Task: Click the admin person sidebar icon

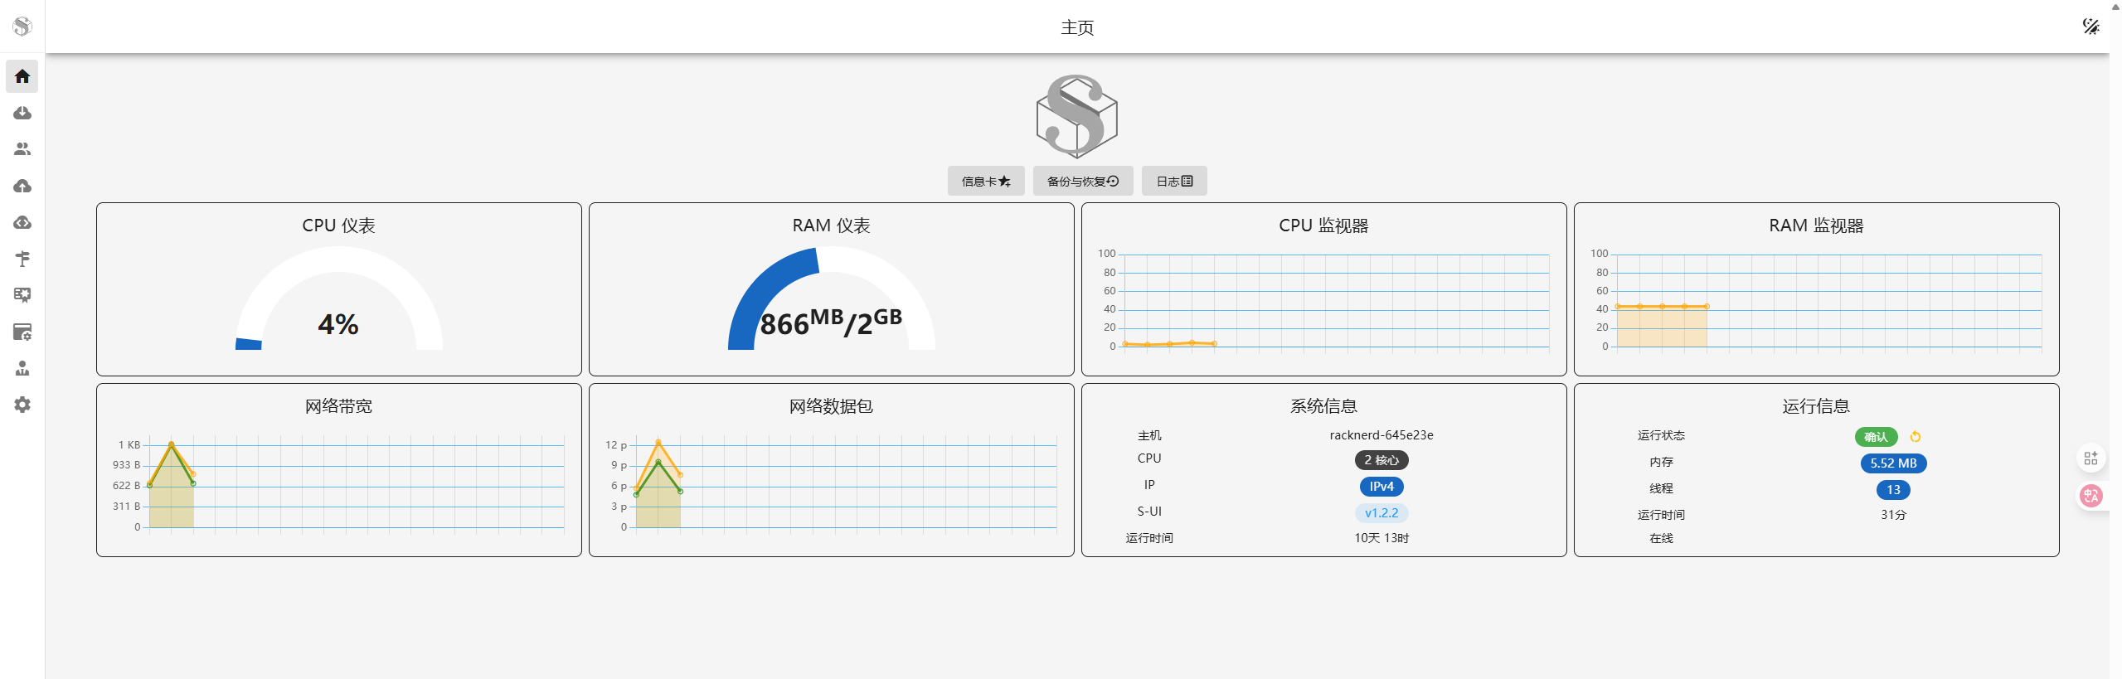Action: [x=22, y=368]
